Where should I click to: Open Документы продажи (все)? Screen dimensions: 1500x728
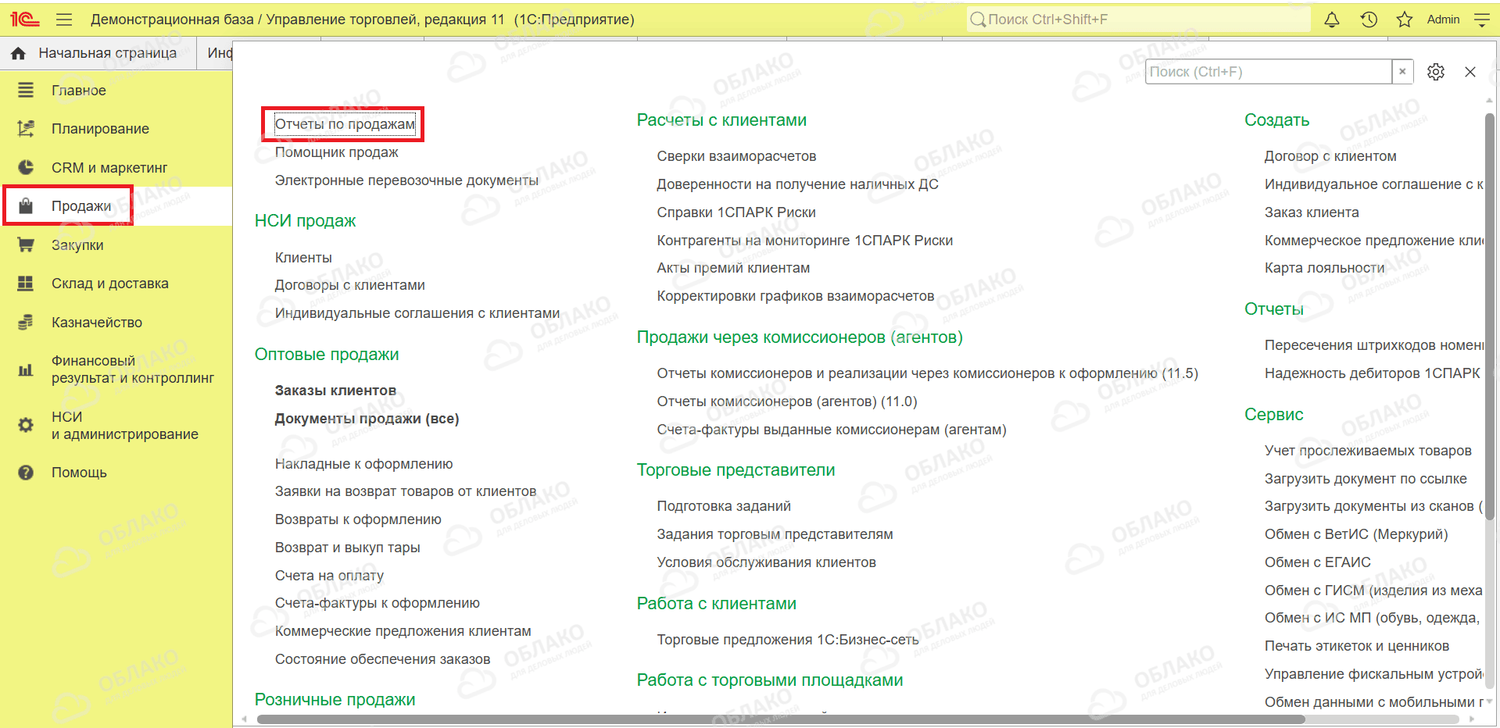tap(367, 419)
